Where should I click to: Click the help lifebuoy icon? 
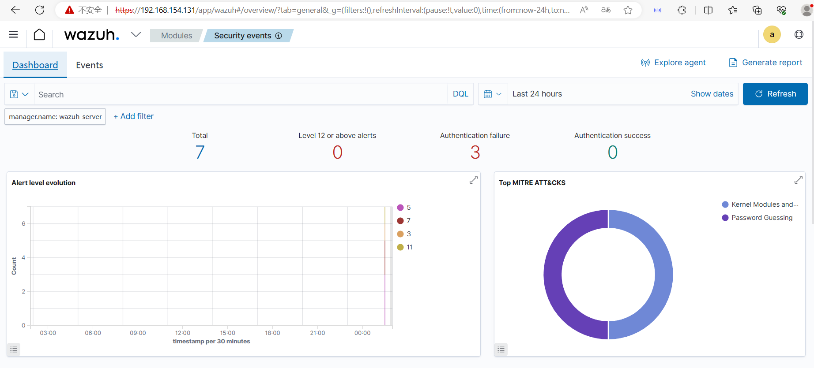click(x=799, y=34)
